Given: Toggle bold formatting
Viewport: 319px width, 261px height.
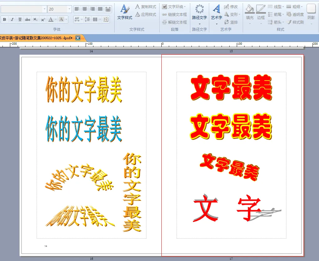Looking at the screenshot, I should point(4,20).
